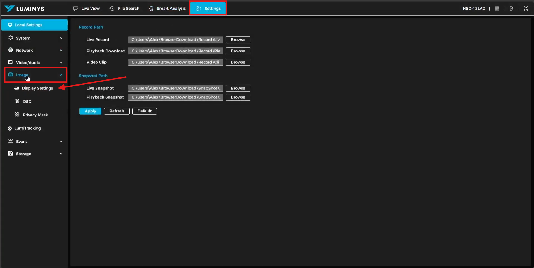Click the Luminys logo
Viewport: 534px width, 268px height.
(x=24, y=9)
